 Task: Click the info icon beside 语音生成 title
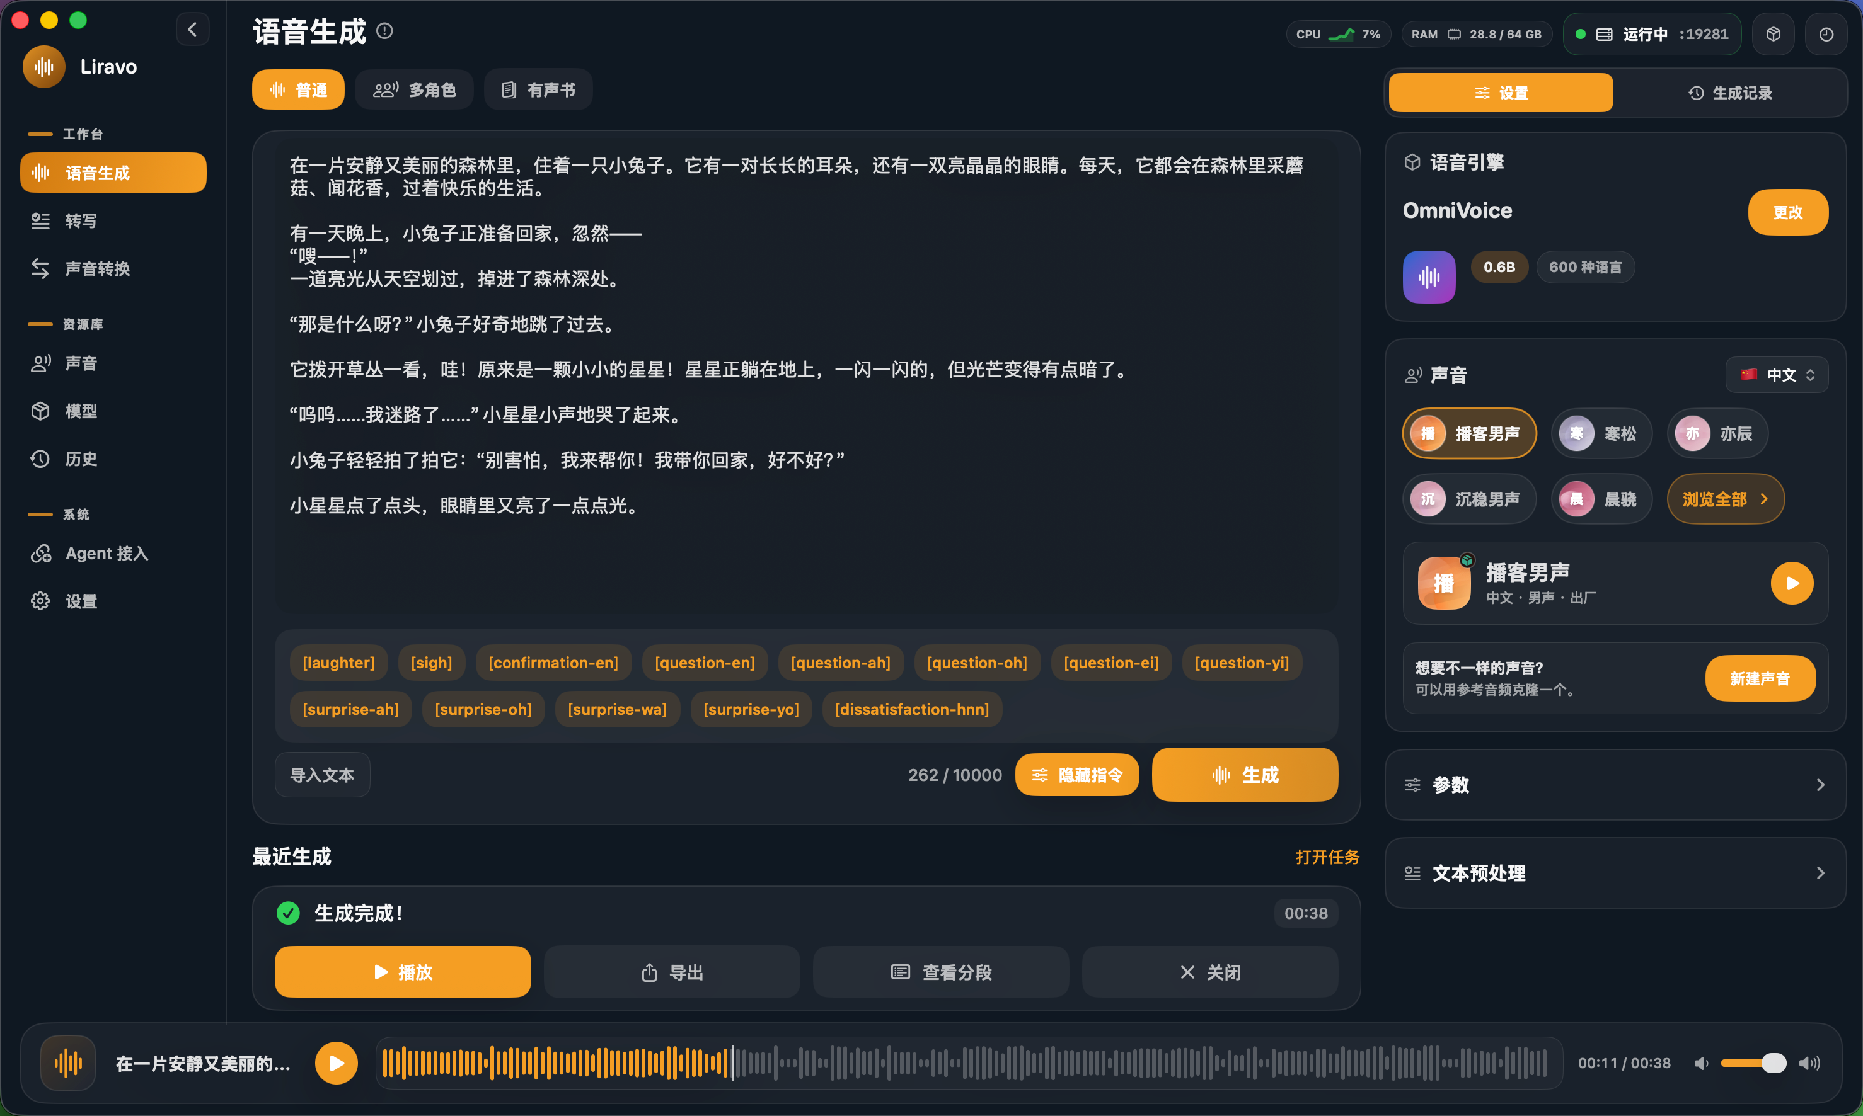coord(384,31)
